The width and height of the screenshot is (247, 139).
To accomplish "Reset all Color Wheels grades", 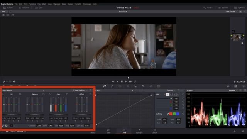I will tap(90, 90).
